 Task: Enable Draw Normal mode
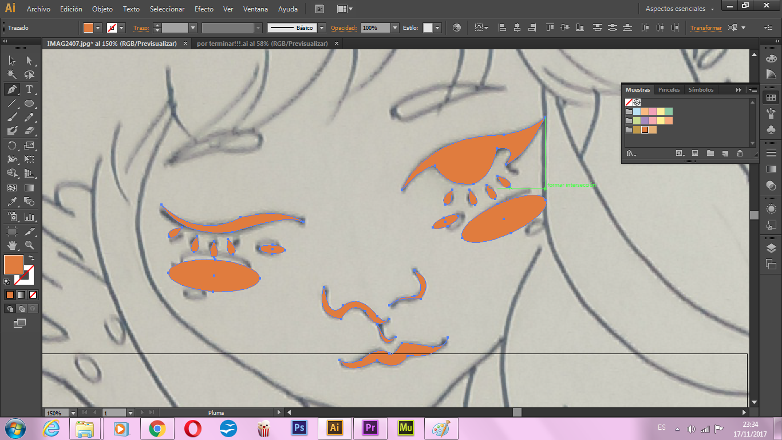[10, 309]
